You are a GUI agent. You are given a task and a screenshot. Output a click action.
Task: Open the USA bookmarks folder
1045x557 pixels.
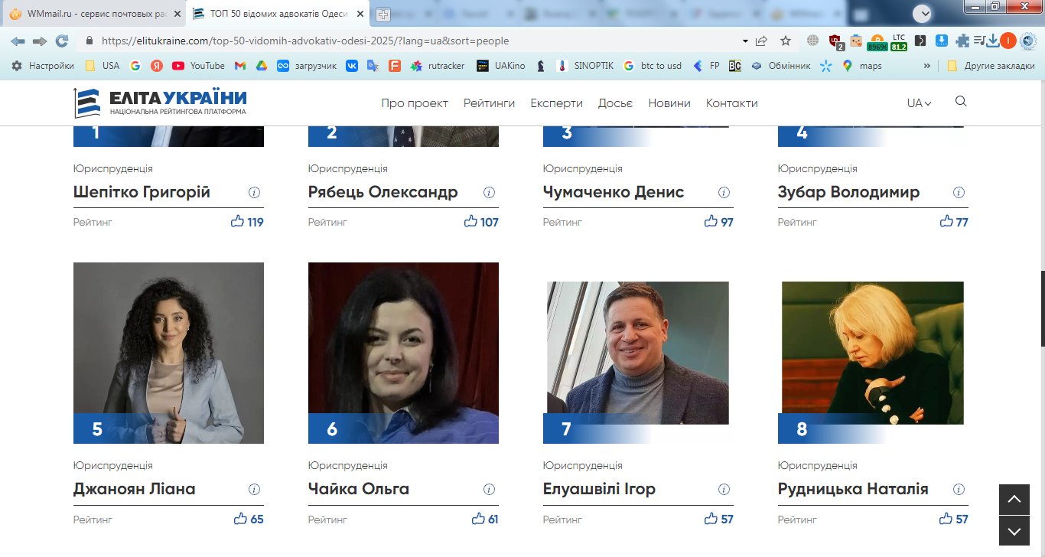click(102, 66)
